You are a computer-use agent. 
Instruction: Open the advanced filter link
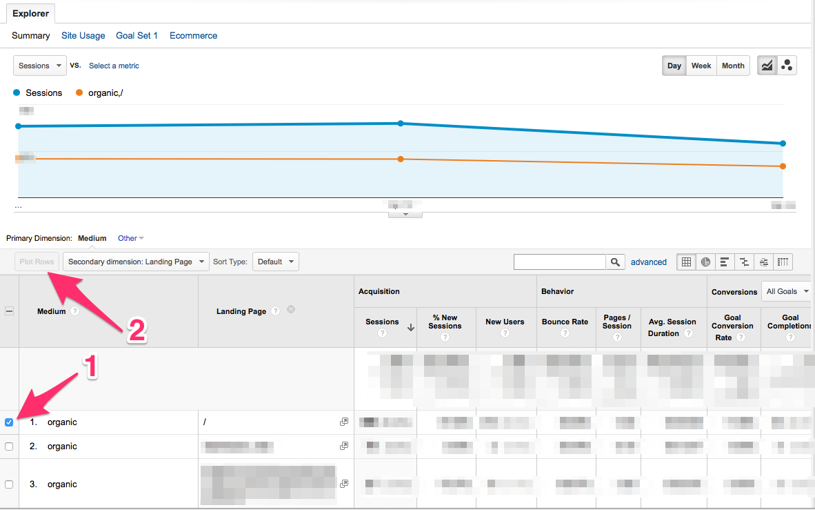[x=649, y=262]
